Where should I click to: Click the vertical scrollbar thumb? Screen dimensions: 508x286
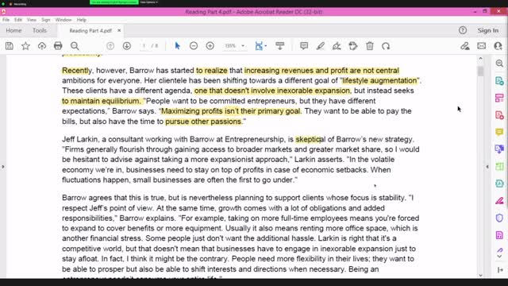click(x=480, y=71)
